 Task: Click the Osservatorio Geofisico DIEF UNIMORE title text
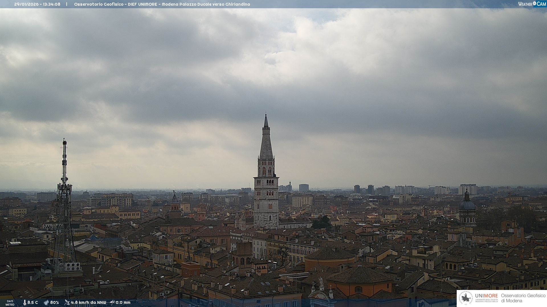coord(115,4)
